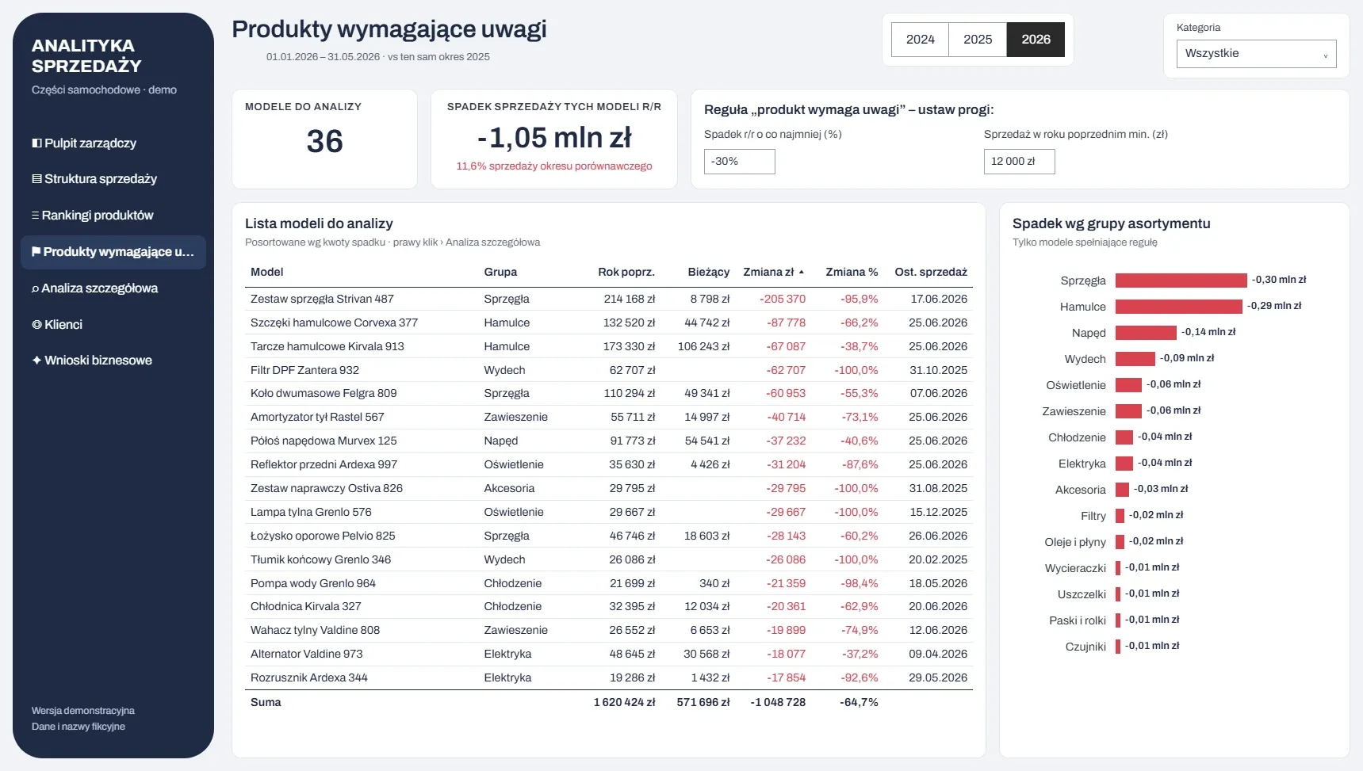Select Alternator Valdine 973 row
Viewport: 1363px width, 771px height.
point(609,655)
